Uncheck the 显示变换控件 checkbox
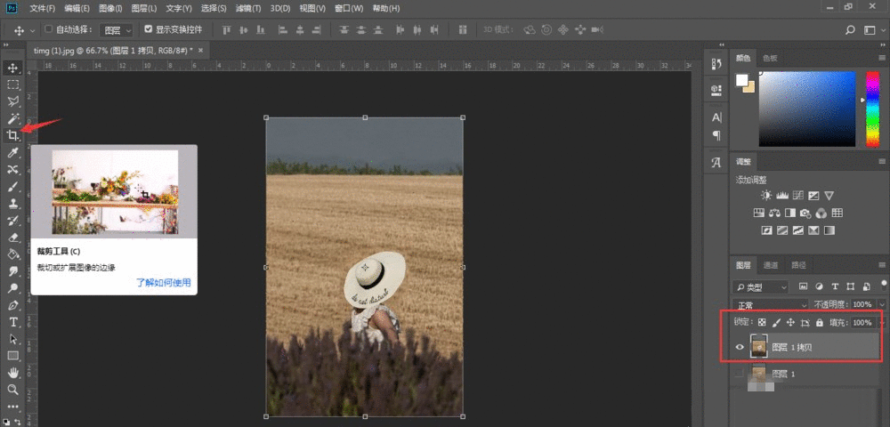Screen dimensions: 890x427 click(x=149, y=29)
